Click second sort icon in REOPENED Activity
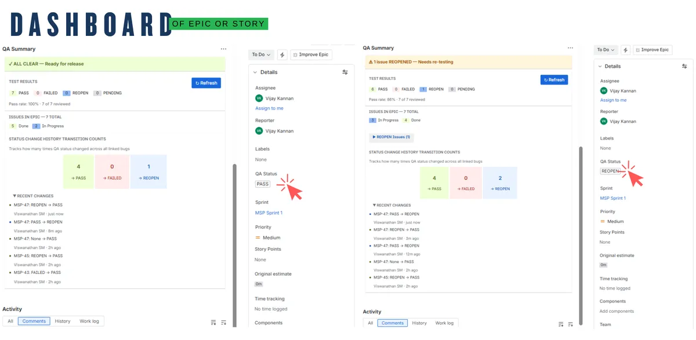 tap(571, 324)
